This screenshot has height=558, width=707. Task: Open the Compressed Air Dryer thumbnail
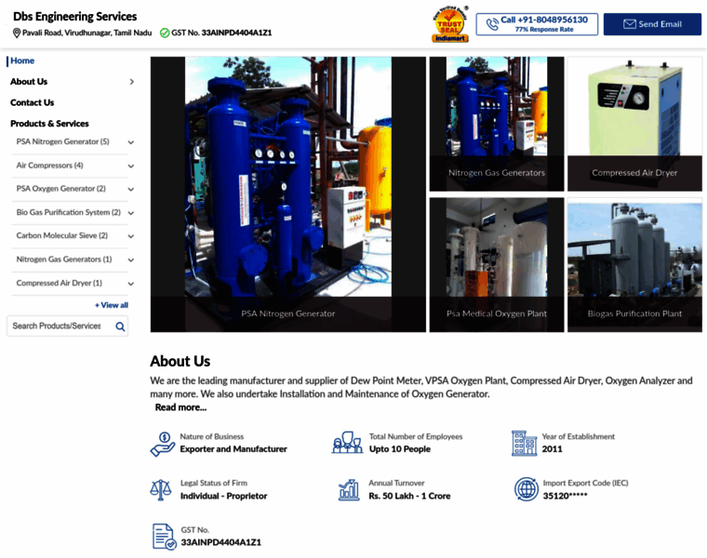(x=634, y=124)
